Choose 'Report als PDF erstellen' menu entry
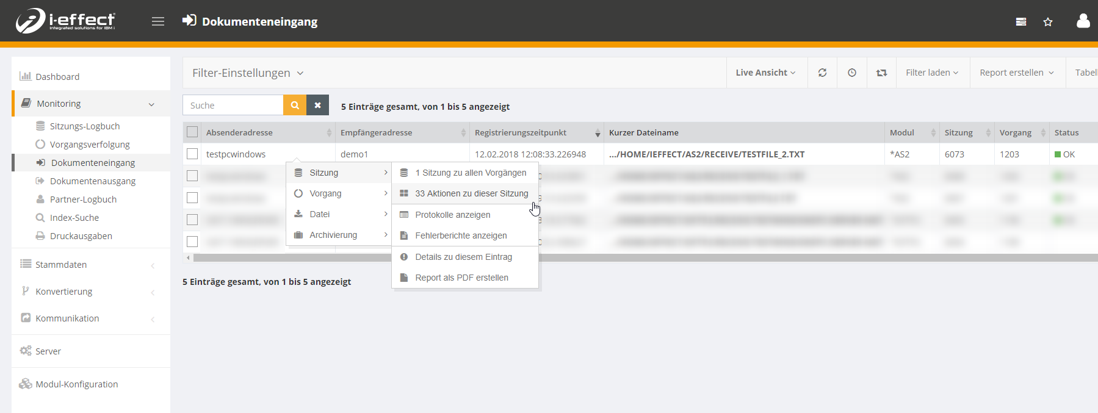The height and width of the screenshot is (413, 1098). point(461,278)
